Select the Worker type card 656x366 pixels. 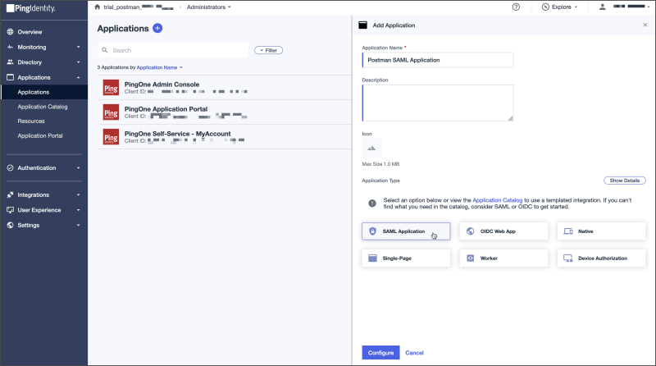[x=503, y=258]
